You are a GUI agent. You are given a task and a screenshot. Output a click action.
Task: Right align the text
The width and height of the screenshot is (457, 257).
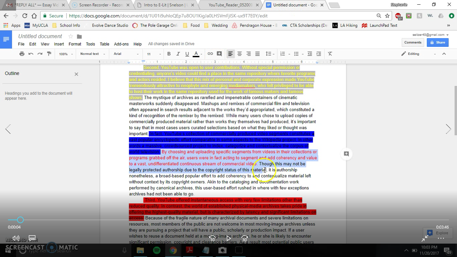[x=249, y=54]
